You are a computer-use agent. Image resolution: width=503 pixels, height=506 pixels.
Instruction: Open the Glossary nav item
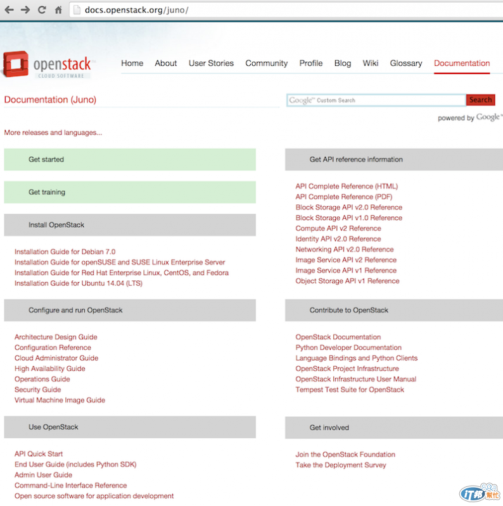(406, 63)
